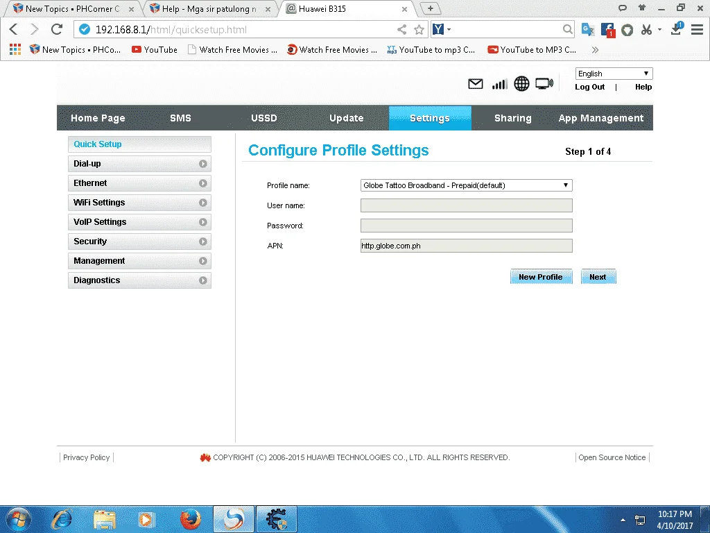The height and width of the screenshot is (533, 710).
Task: Open the Privacy Policy link
Action: [x=87, y=458]
